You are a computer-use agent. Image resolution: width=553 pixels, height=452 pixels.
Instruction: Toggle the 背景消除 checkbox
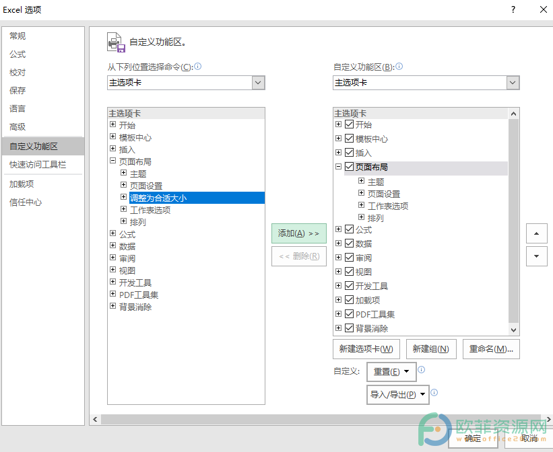tap(349, 328)
